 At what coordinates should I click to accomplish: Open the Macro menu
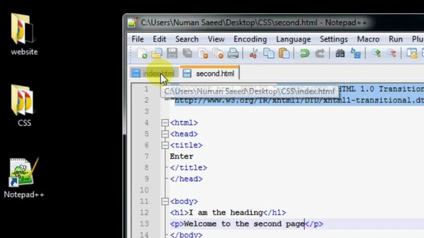(368, 39)
